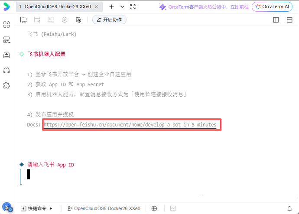Select the OpenCloudOS8-Docker26-XXe0 tab

59,7
